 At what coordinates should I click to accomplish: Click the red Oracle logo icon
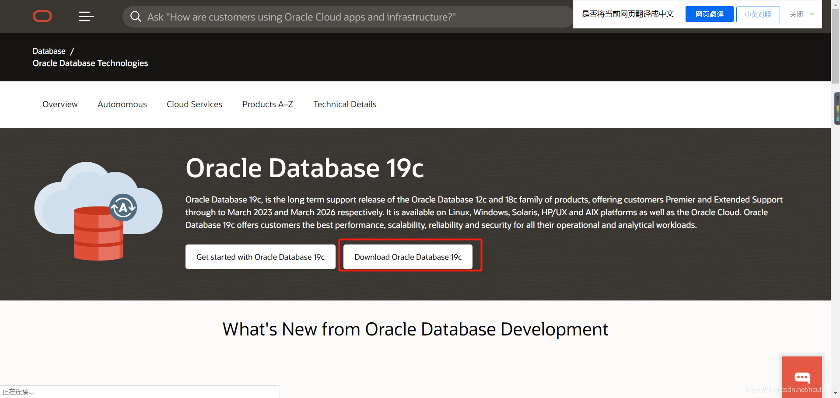click(42, 17)
